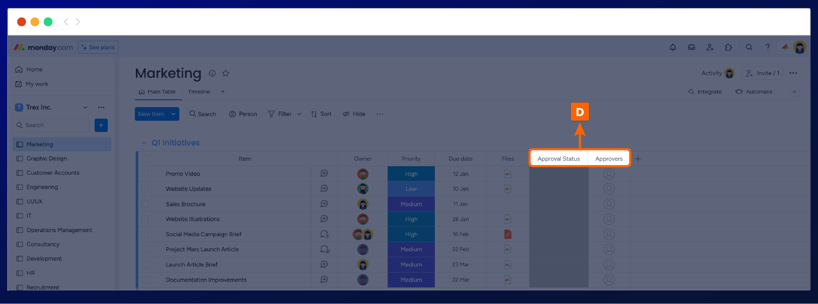818x304 pixels.
Task: Add a new column with plus icon
Action: tap(638, 159)
